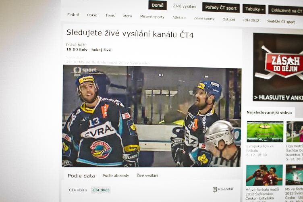This screenshot has width=303, height=202.
Task: Open the Zásah do dějin banner
Action: [x=278, y=67]
